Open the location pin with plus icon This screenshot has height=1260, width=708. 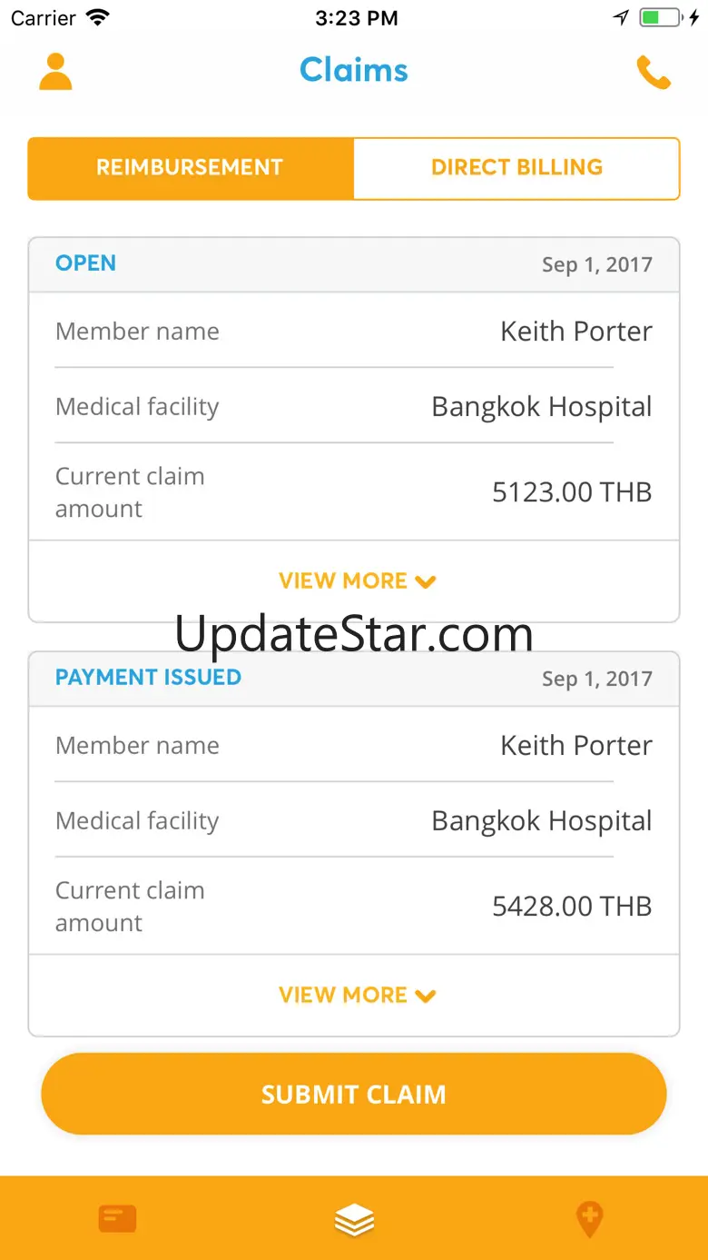[x=590, y=1218]
